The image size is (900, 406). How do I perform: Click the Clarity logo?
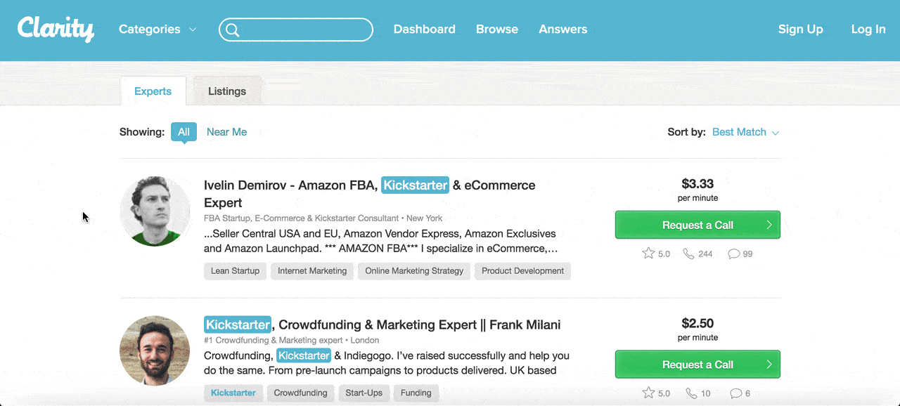pyautogui.click(x=56, y=29)
